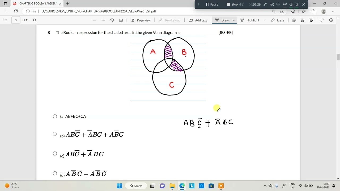This screenshot has width=340, height=191.
Task: Rotate the PDF page
Action: (112, 20)
